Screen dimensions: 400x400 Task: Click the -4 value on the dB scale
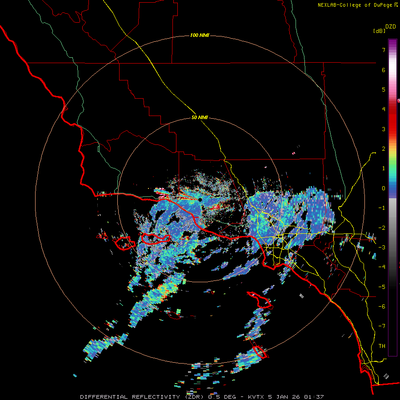tap(382, 267)
